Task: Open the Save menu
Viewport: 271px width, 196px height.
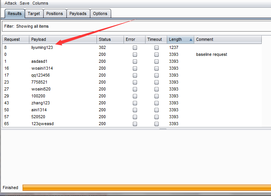Action: (x=24, y=3)
